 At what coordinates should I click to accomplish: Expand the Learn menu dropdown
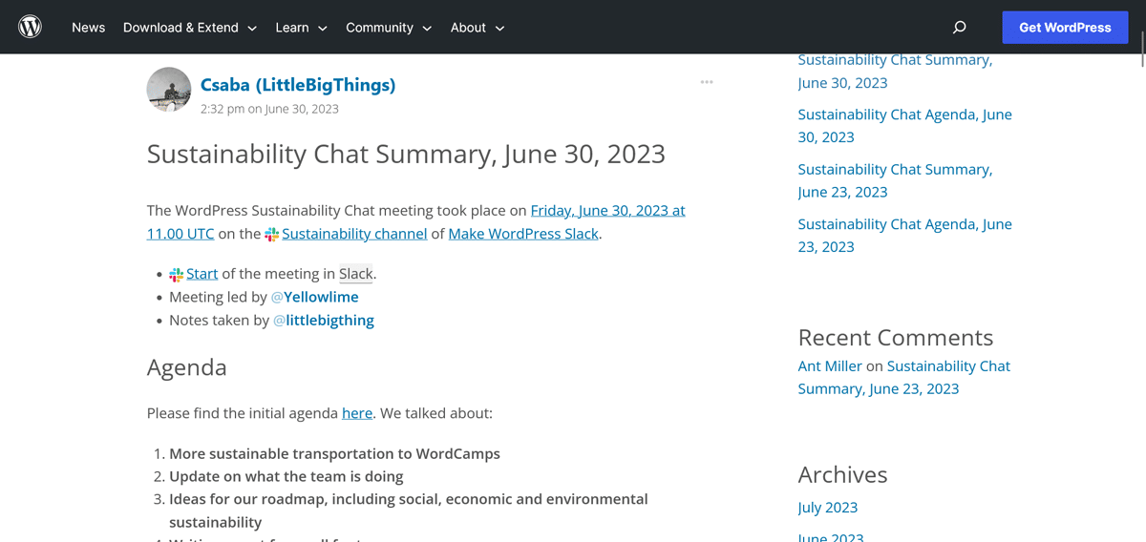(301, 28)
